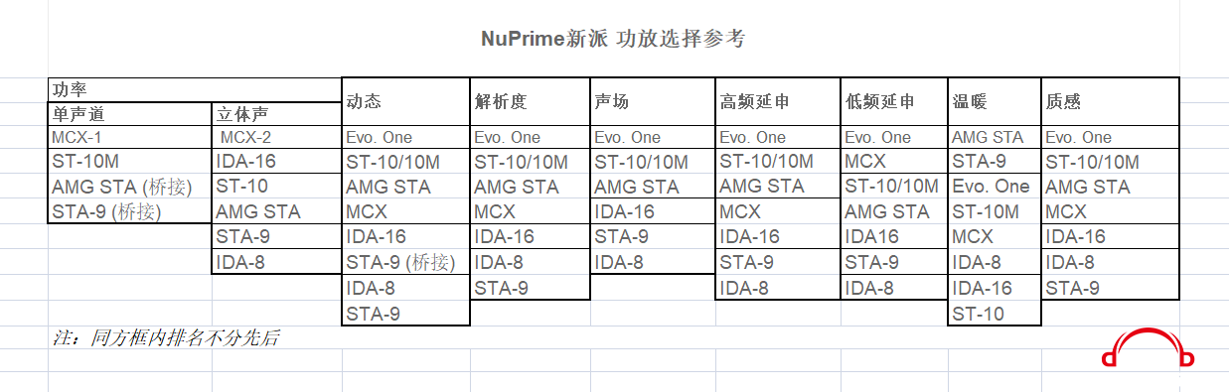1229x392 pixels.
Task: Select the 动态 header cell
Action: tap(405, 101)
